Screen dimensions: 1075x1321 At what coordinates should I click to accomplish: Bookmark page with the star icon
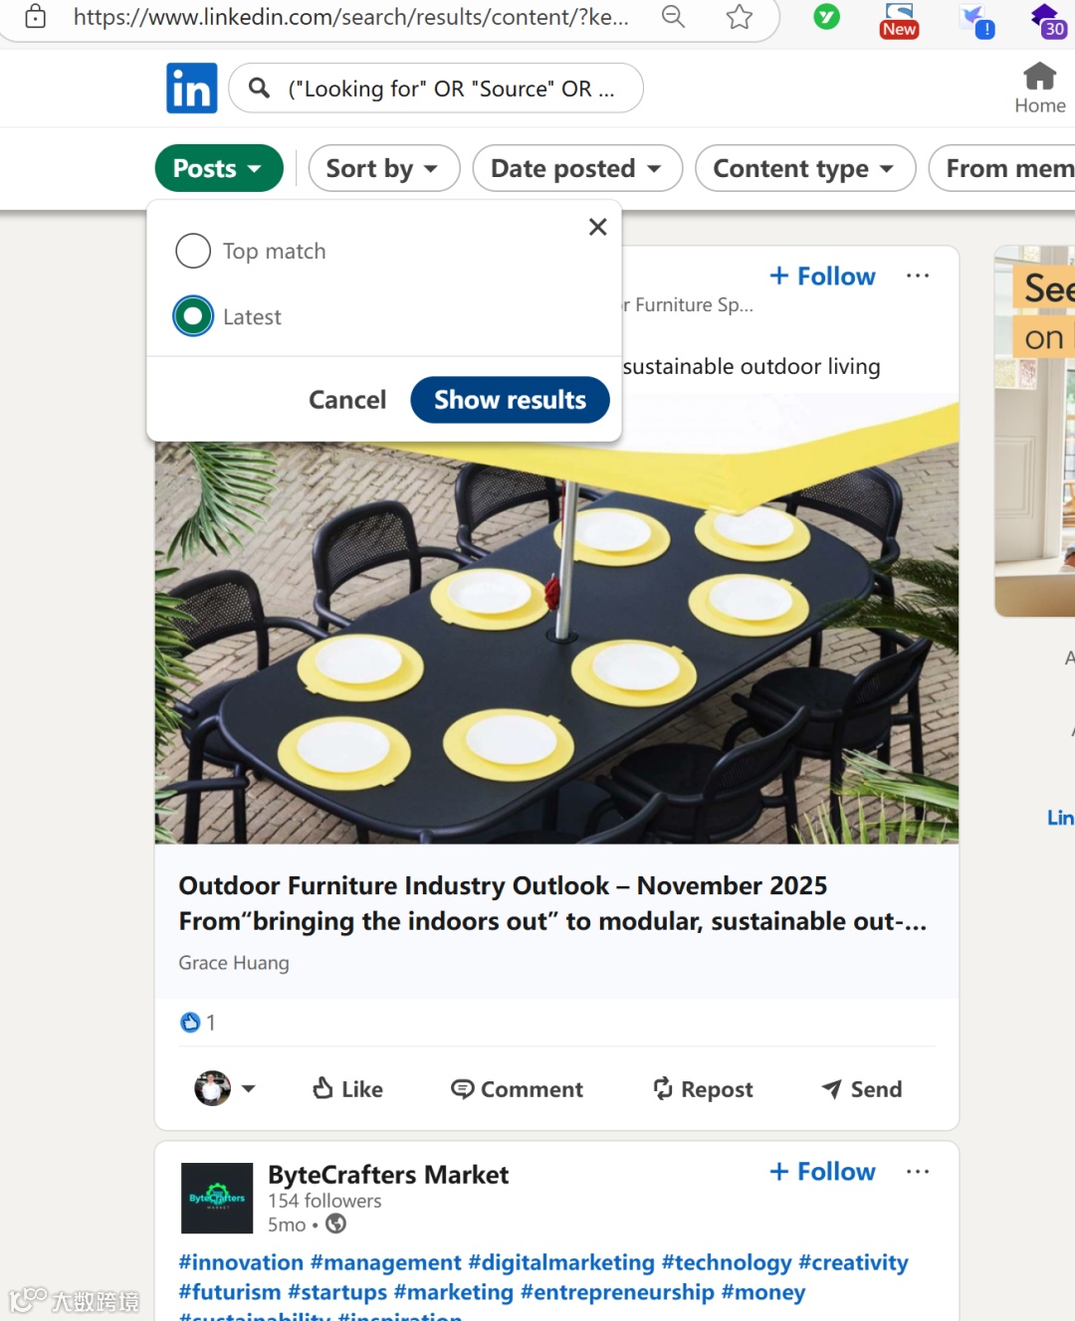pos(739,17)
